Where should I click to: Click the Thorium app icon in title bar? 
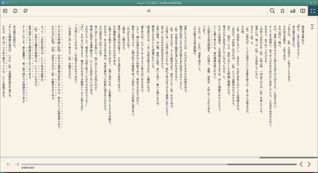[x=3, y=3]
